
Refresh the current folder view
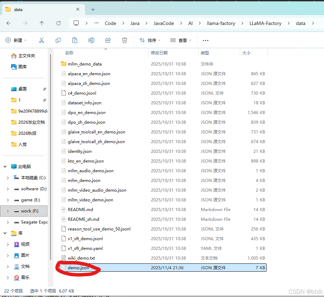pyautogui.click(x=58, y=23)
